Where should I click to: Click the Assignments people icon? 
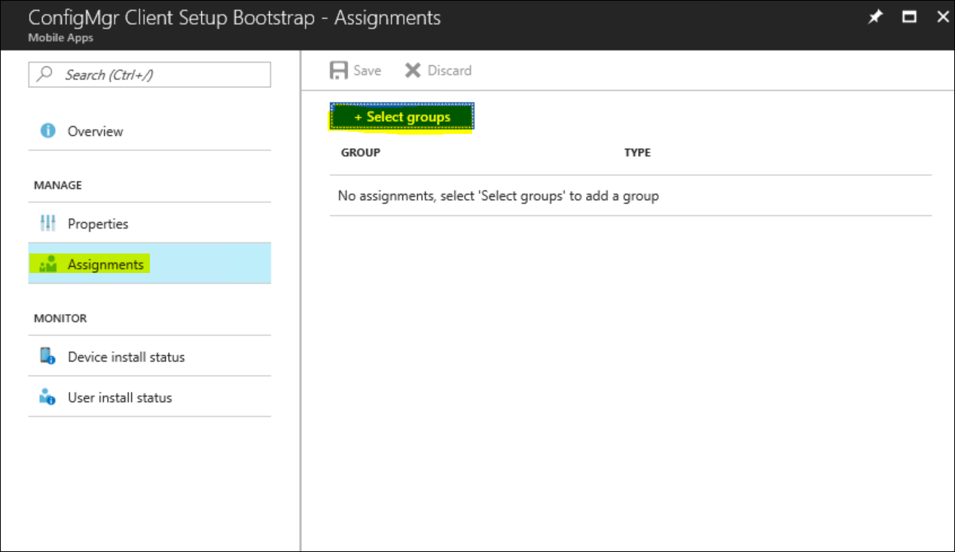click(47, 264)
